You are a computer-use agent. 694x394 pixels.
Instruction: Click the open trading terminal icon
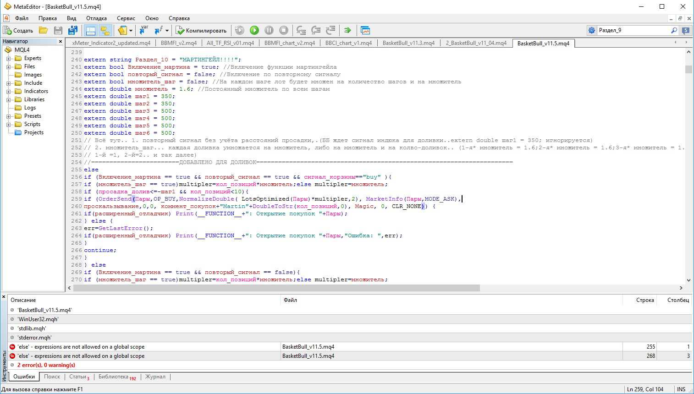pyautogui.click(x=365, y=30)
